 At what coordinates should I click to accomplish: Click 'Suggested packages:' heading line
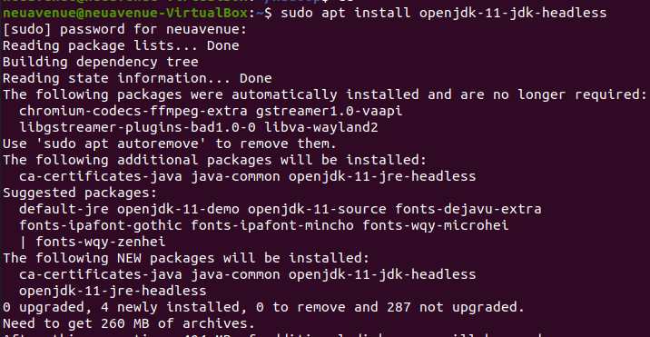click(x=80, y=193)
